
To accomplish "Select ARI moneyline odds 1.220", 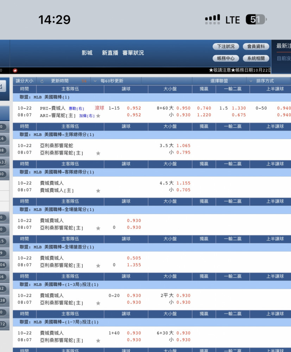I will click(x=204, y=115).
